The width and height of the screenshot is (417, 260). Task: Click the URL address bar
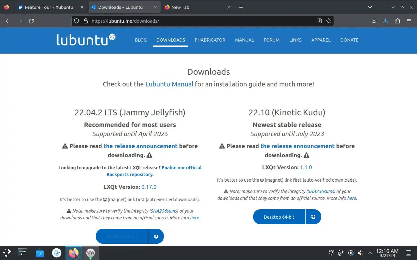[x=202, y=21]
